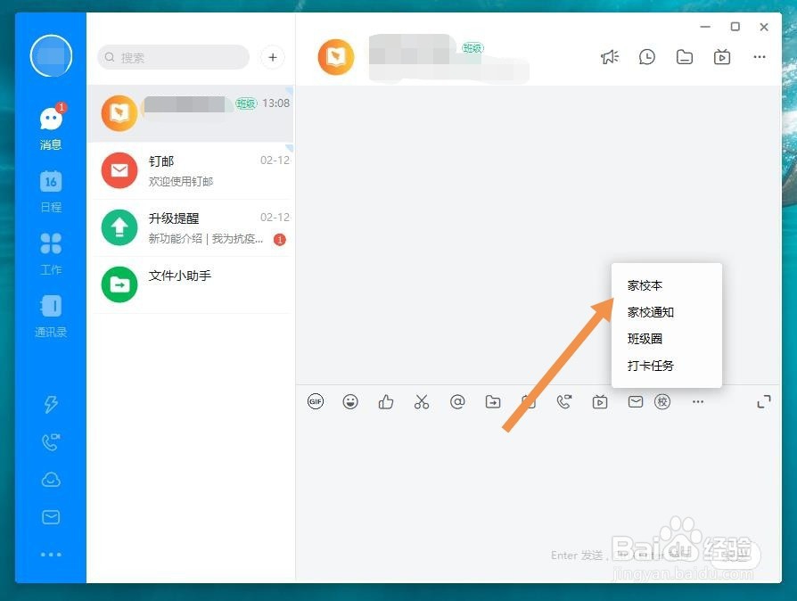This screenshot has height=601, width=797.
Task: Open the cloud drive from the sidebar
Action: [51, 479]
